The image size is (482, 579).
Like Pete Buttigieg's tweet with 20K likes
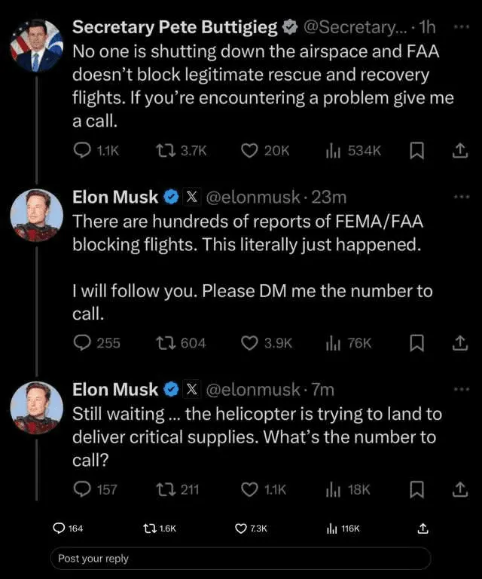point(249,151)
